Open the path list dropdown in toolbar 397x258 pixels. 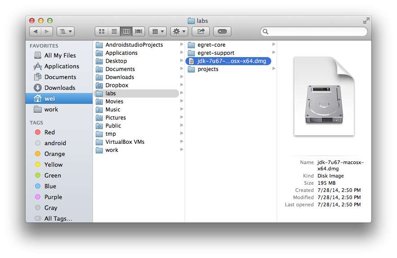pyautogui.click(x=66, y=31)
